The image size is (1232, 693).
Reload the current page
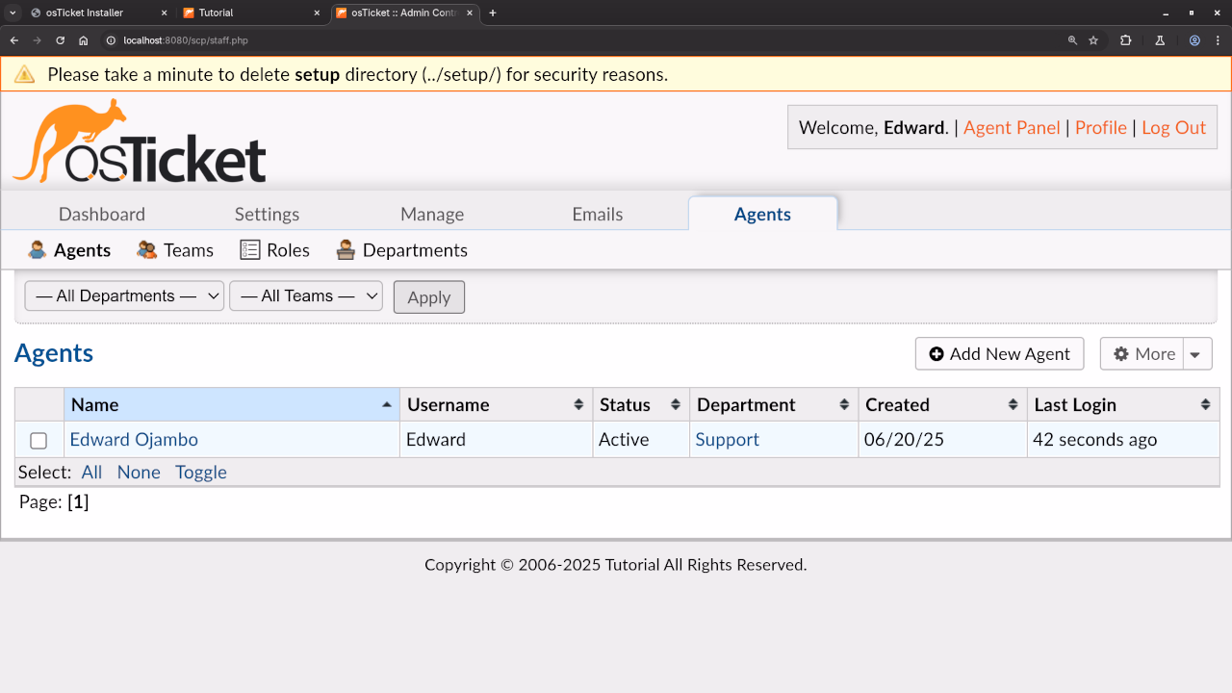[60, 40]
